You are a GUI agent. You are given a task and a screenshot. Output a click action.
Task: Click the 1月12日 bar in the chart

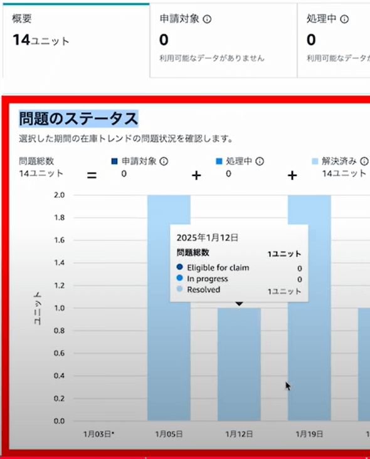[x=239, y=364]
